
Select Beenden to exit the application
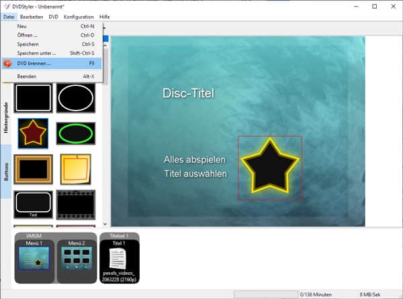(x=27, y=76)
